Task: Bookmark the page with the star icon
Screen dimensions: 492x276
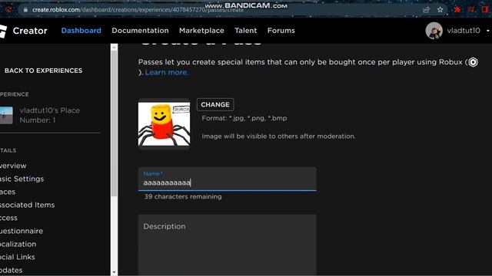Action: coord(440,10)
